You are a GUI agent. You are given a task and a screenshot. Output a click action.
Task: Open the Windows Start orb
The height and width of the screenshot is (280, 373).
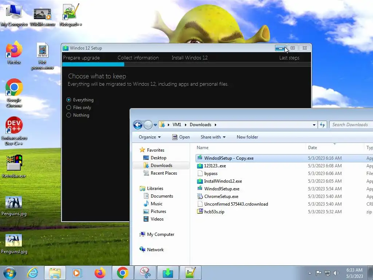[x=10, y=273]
